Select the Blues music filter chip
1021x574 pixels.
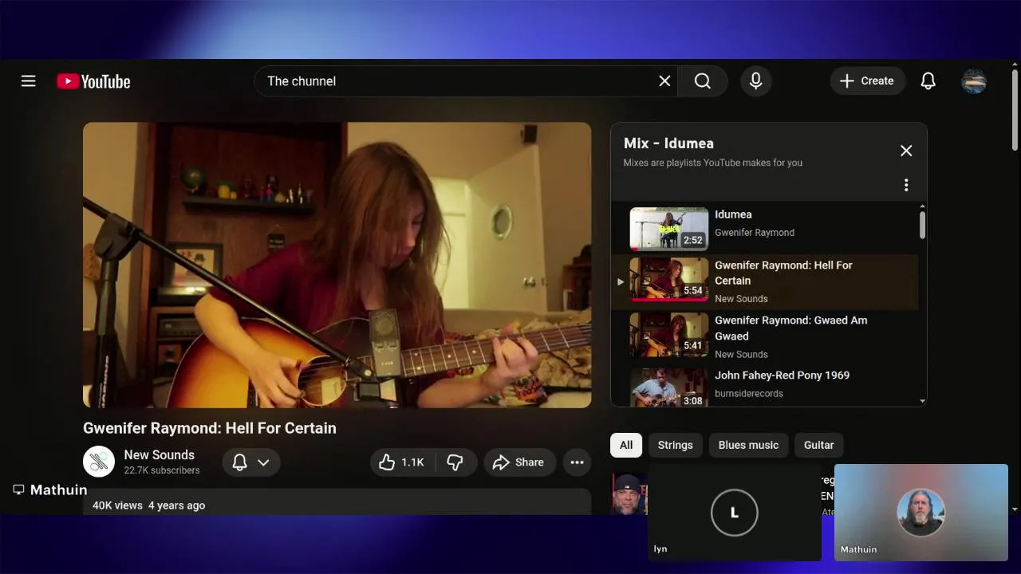(x=748, y=445)
